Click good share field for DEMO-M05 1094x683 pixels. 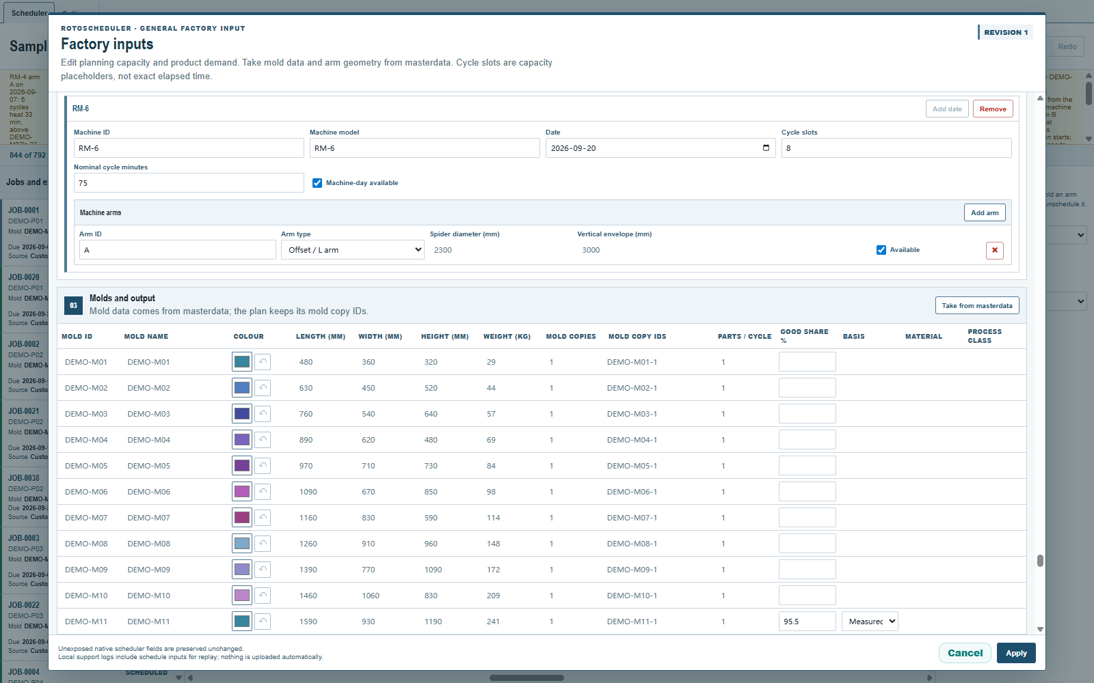[808, 466]
